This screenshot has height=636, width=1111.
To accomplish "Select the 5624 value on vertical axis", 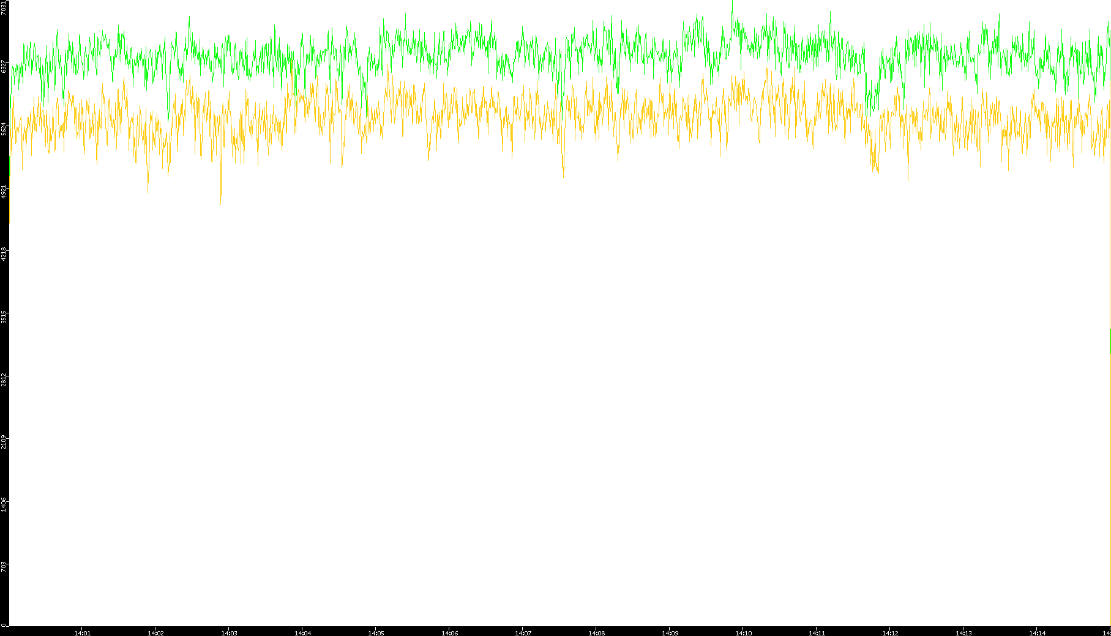I will point(4,129).
